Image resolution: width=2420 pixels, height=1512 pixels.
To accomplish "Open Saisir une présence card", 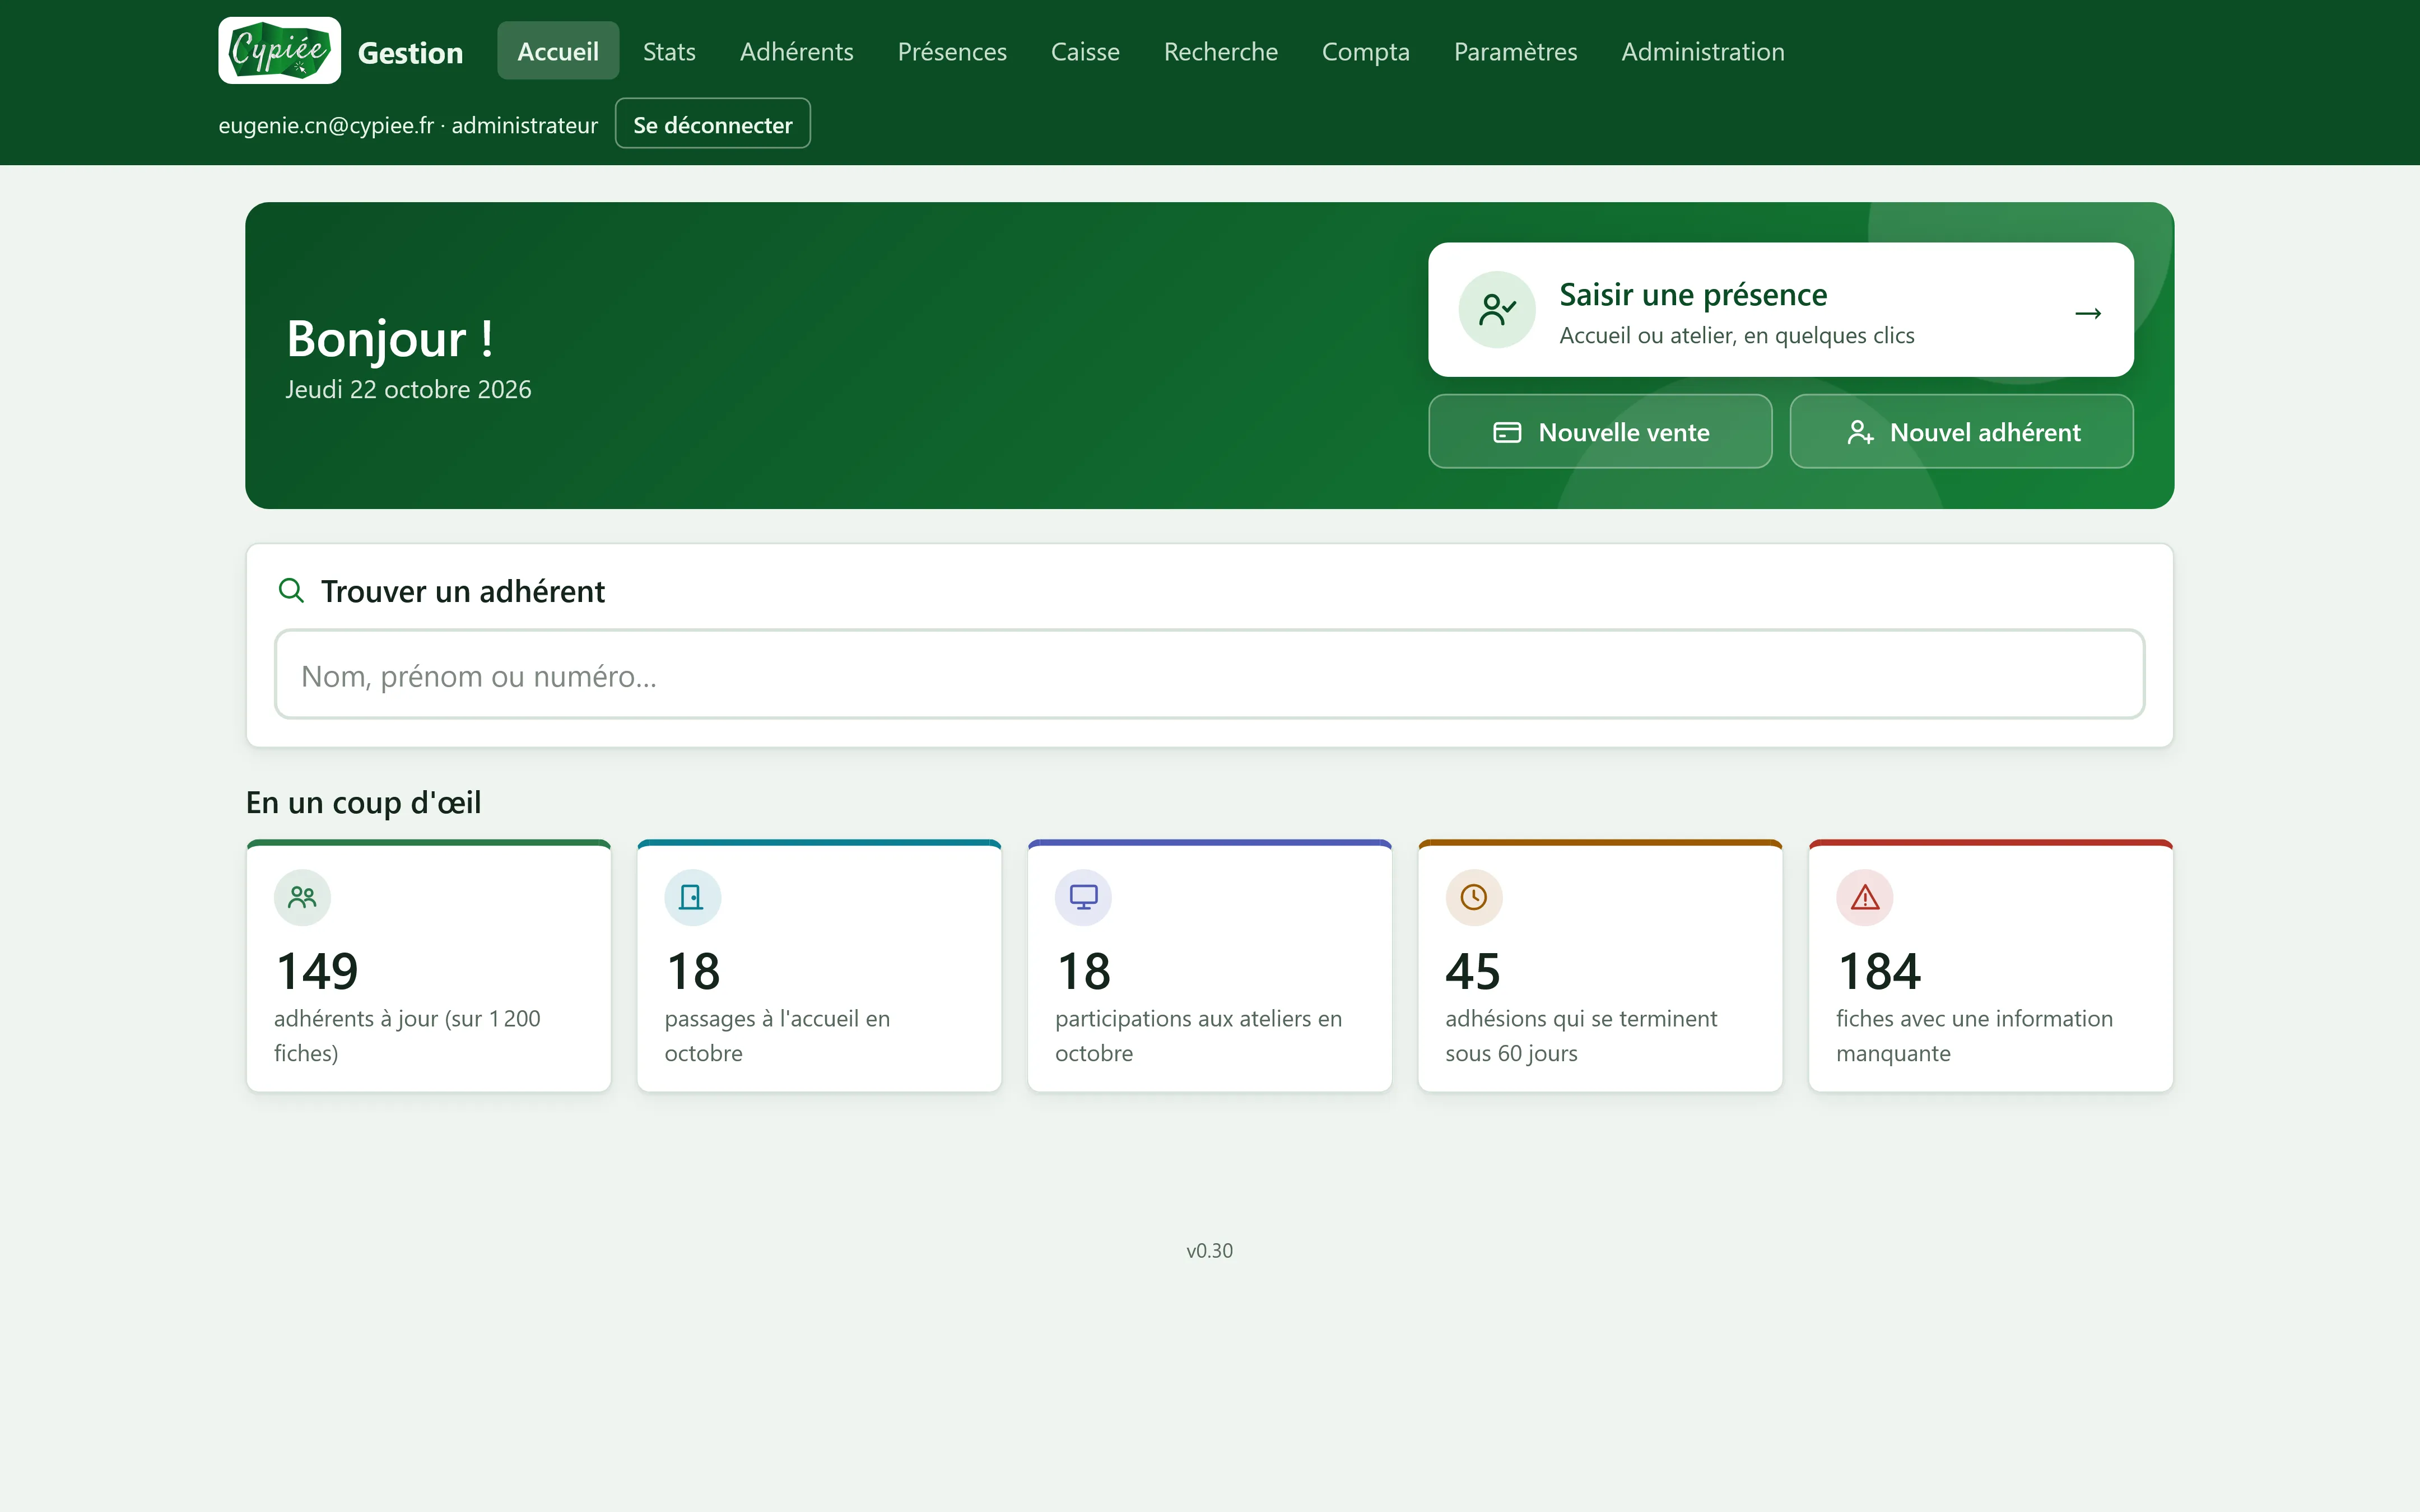I will [x=1780, y=309].
